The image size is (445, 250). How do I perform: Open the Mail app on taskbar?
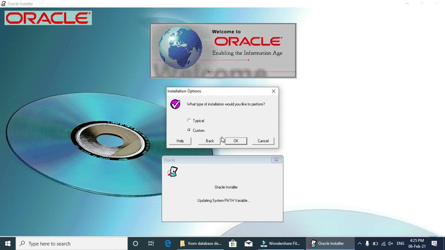[x=249, y=243]
